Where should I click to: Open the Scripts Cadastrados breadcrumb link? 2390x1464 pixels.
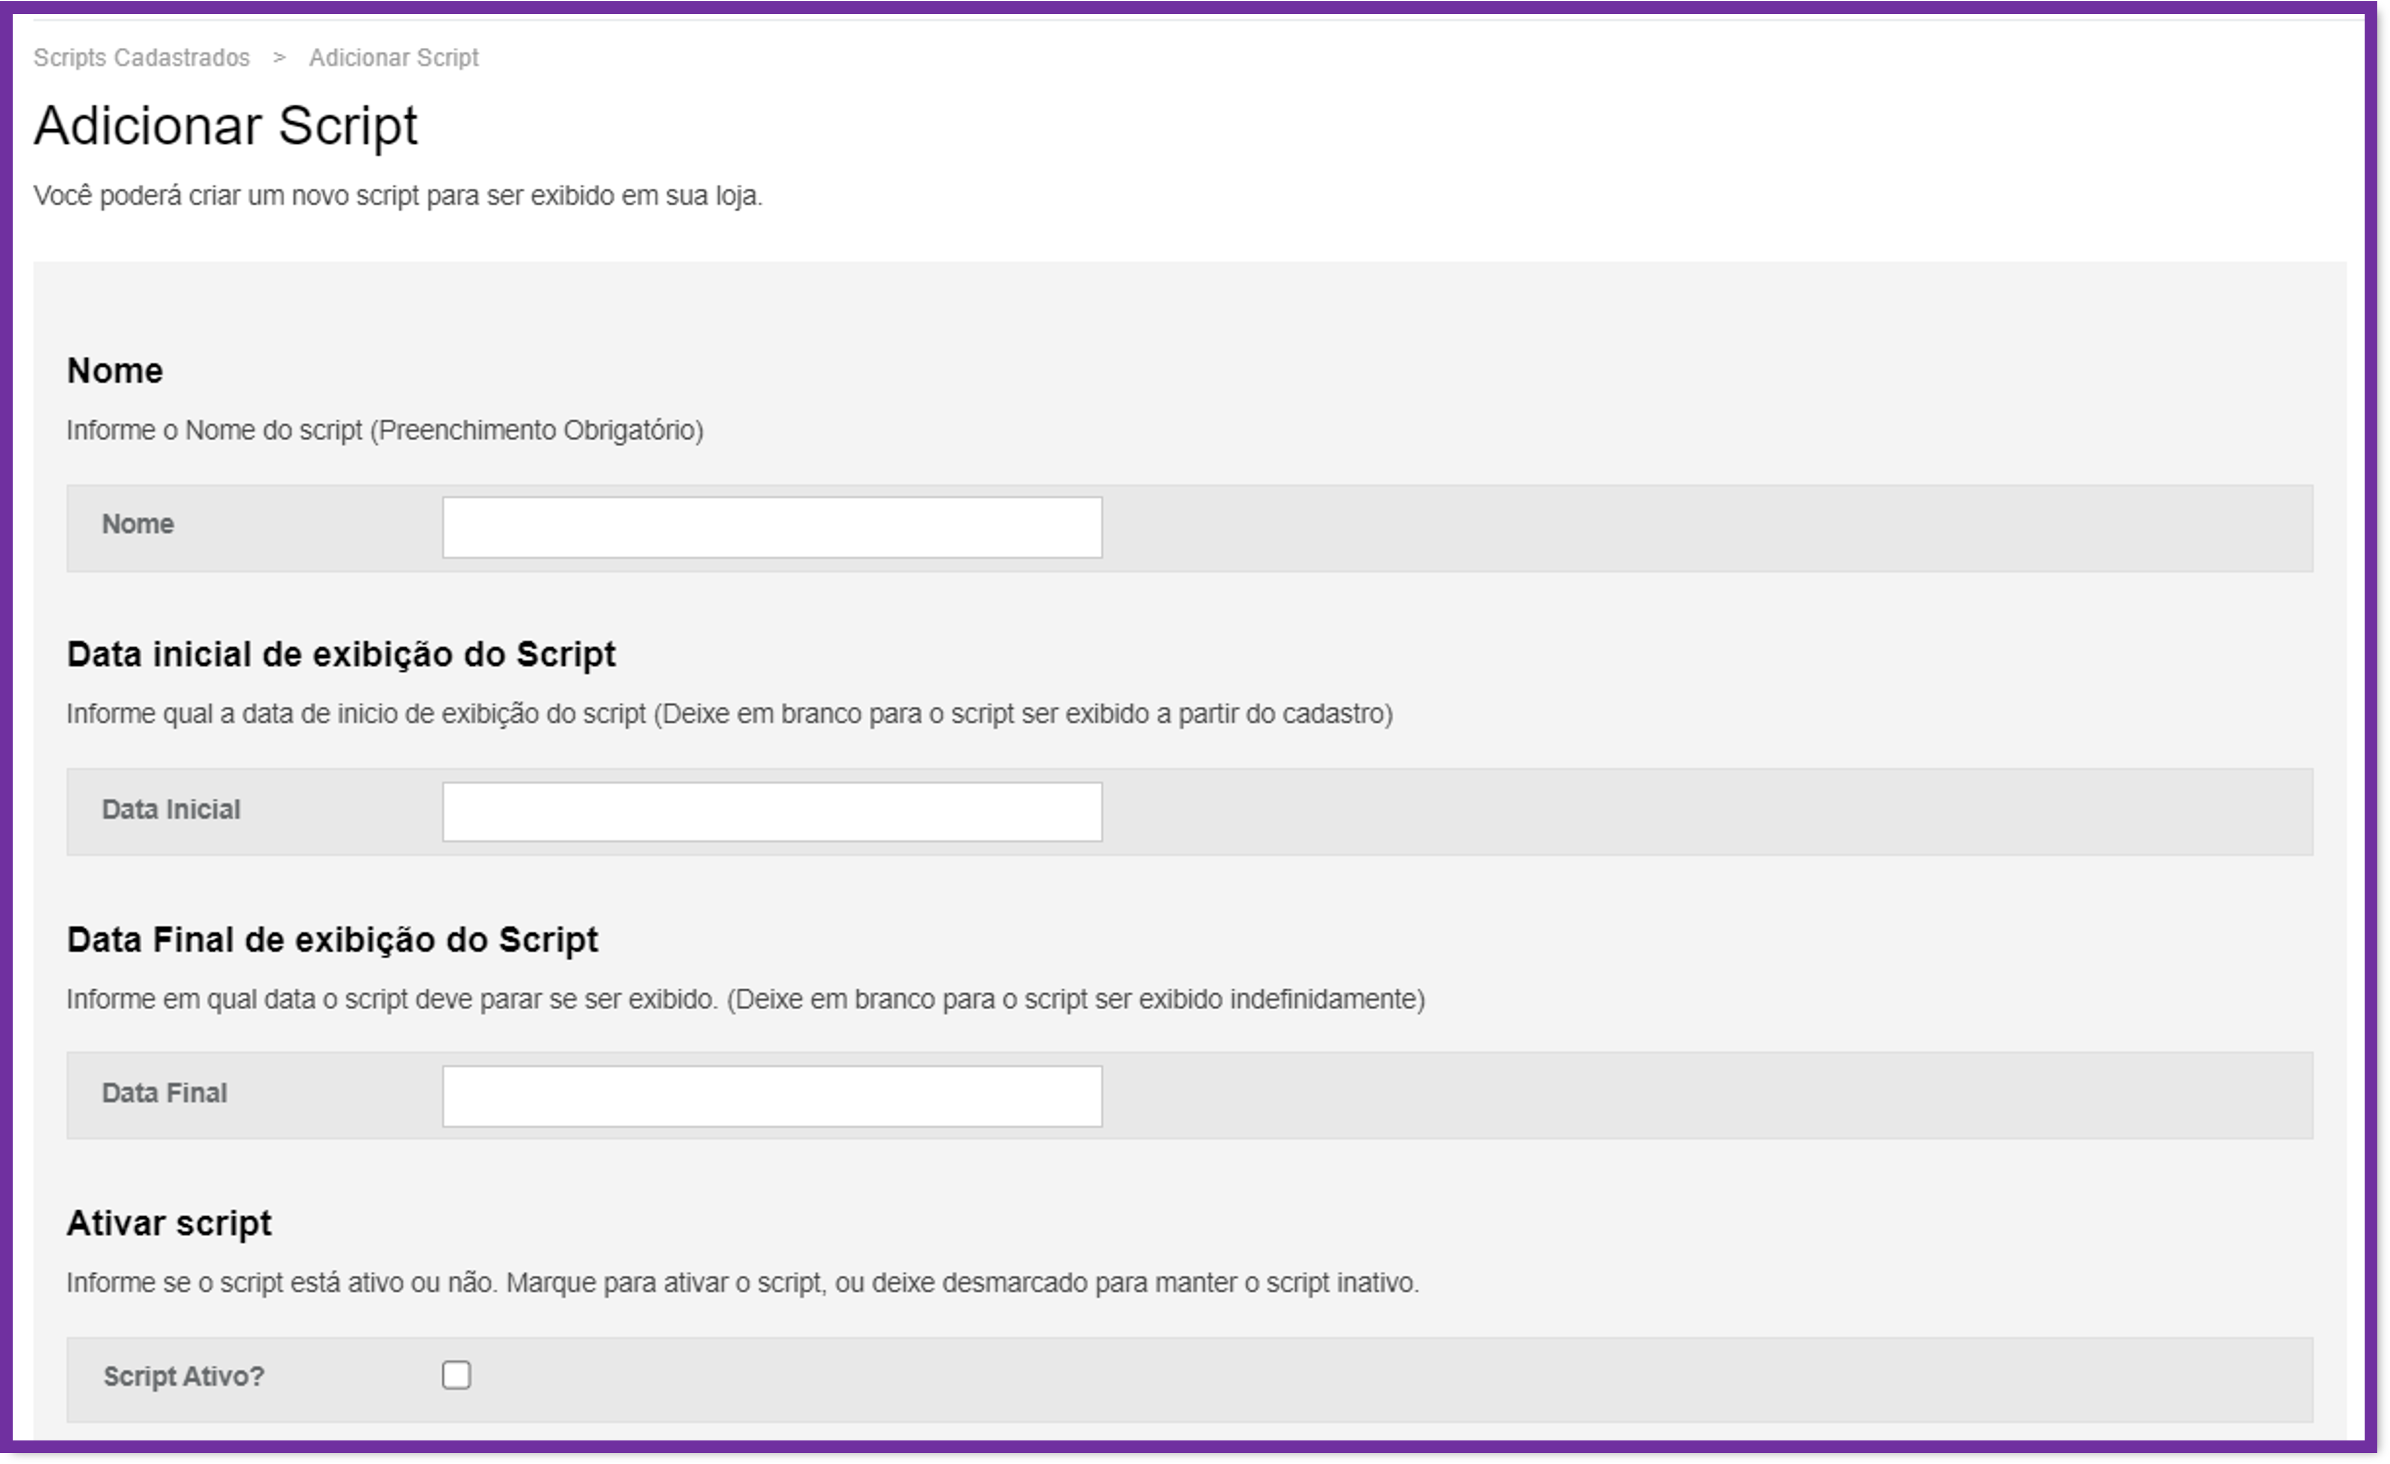point(141,58)
